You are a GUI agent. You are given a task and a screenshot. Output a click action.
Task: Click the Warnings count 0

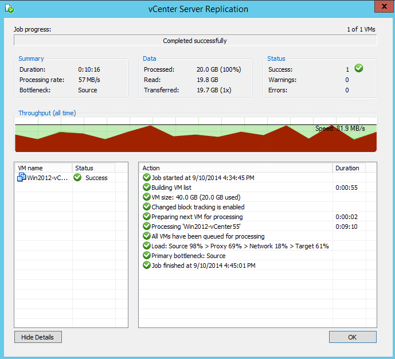(347, 80)
